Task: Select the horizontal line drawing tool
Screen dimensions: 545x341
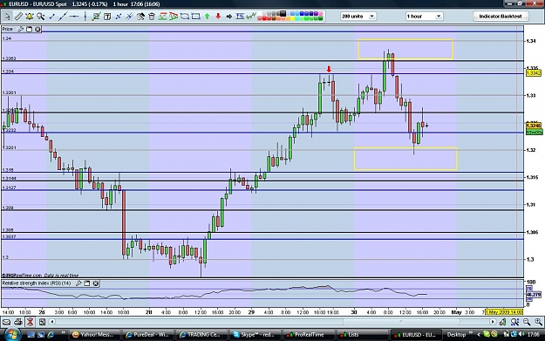Action: [x=74, y=17]
